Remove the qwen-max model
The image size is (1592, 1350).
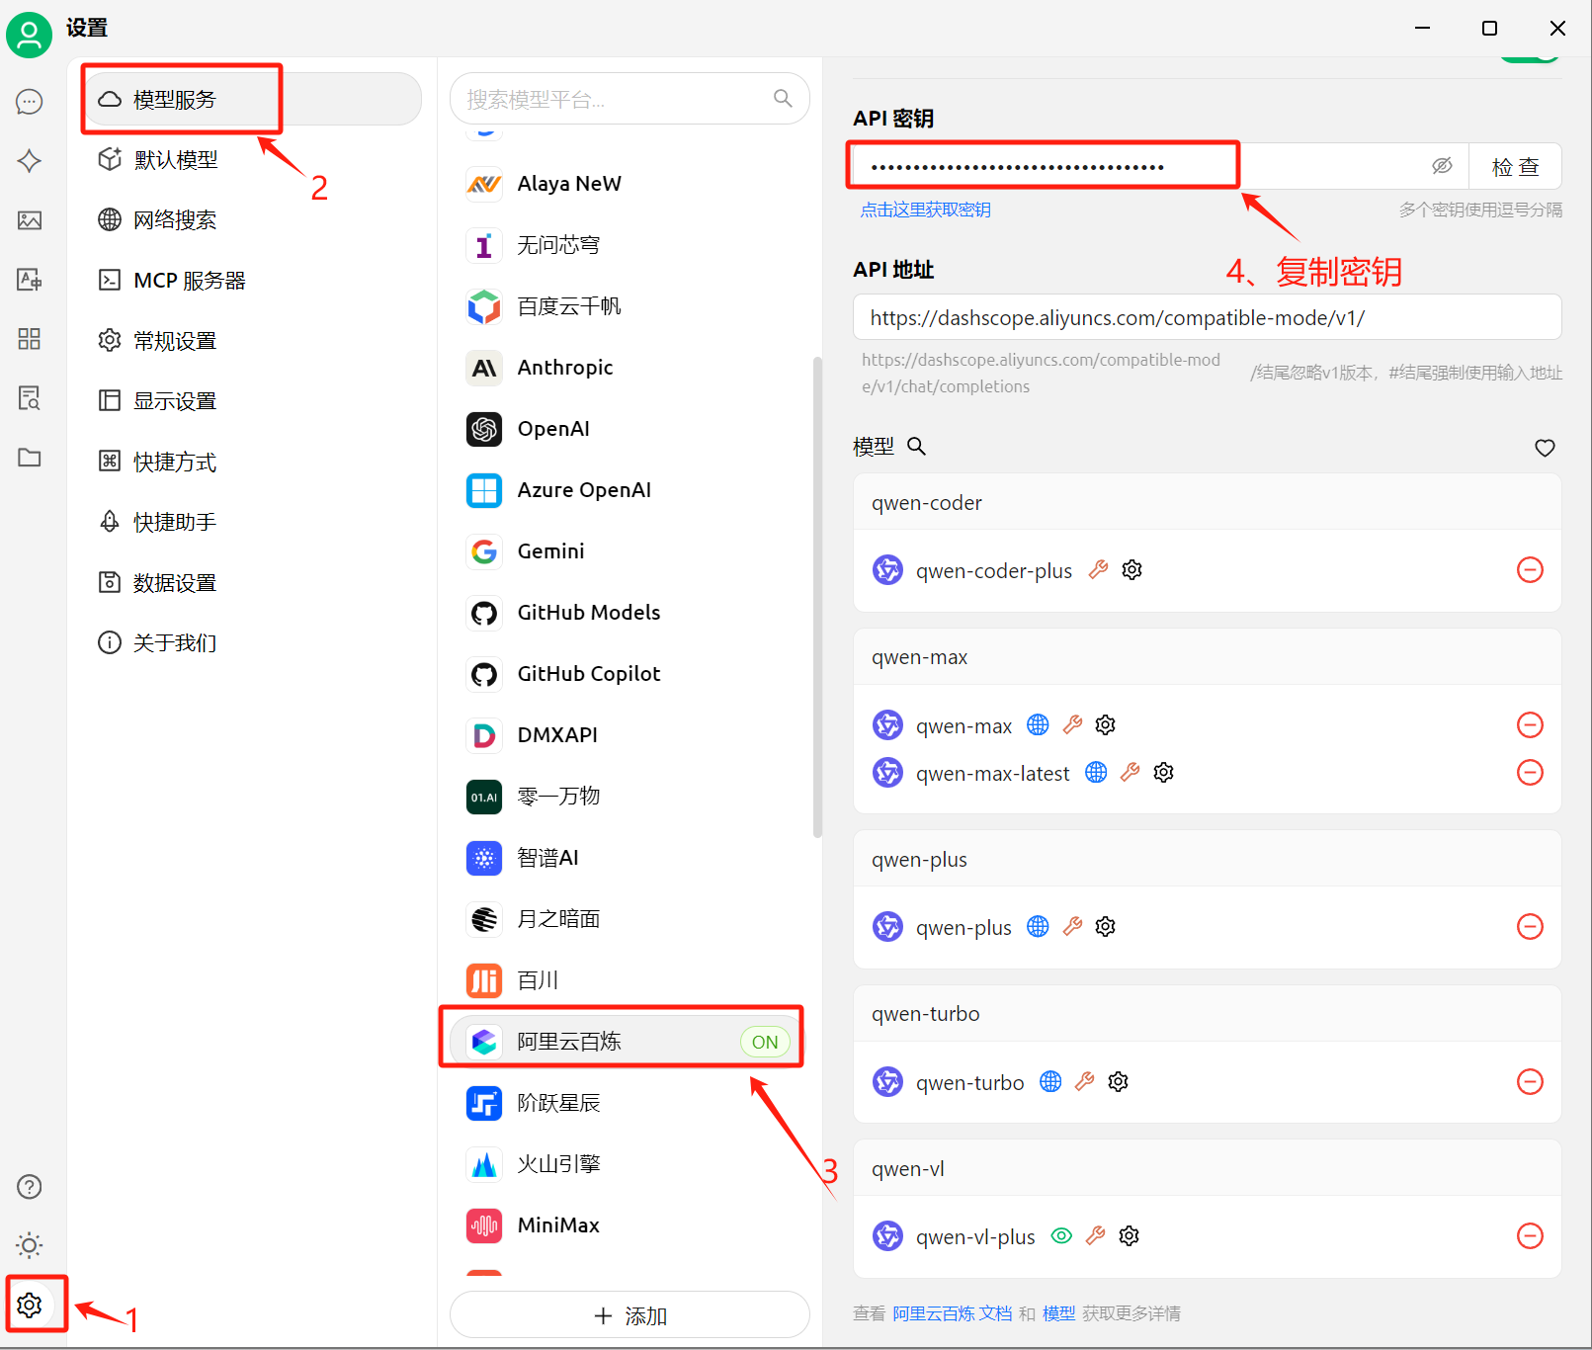coord(1530,725)
